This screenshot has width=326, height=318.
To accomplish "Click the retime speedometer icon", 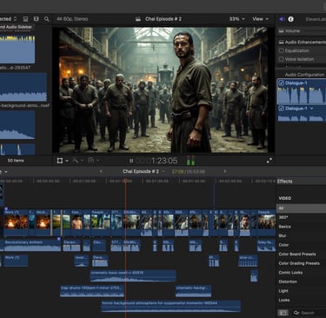I will (x=91, y=160).
